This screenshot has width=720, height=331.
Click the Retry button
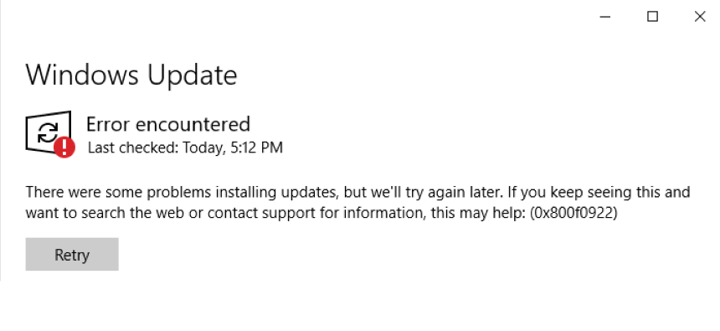pos(72,254)
